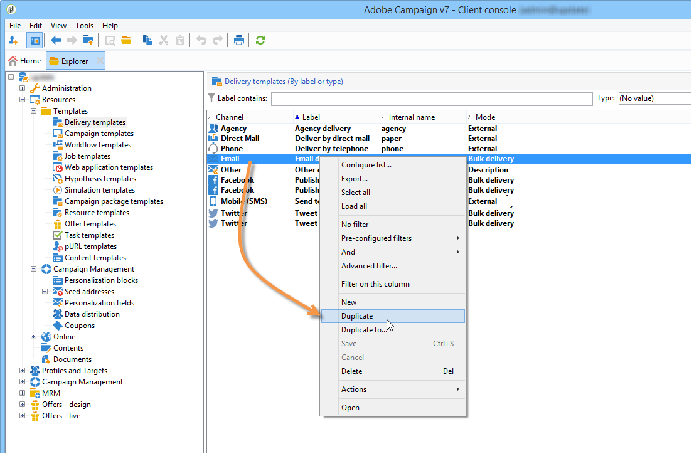Viewport: 699px width, 461px height.
Task: Close the Explorer tab with X
Action: (100, 61)
